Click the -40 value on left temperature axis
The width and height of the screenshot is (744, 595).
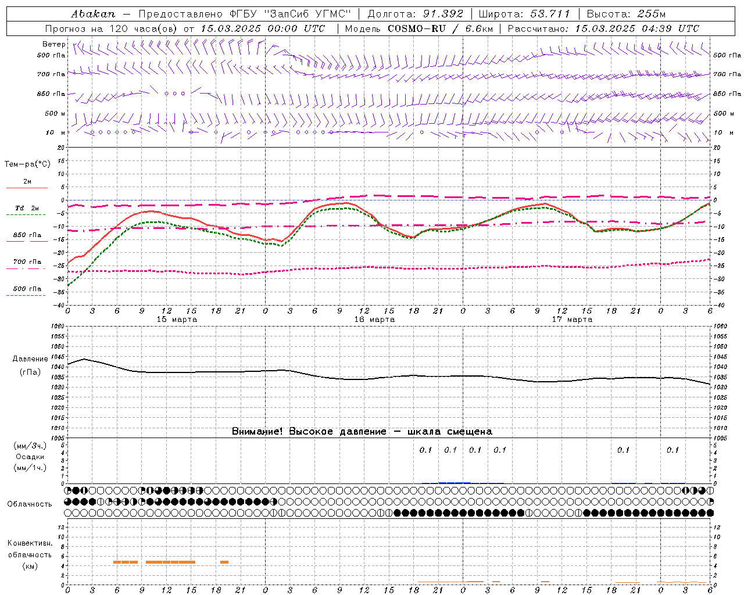pyautogui.click(x=59, y=305)
